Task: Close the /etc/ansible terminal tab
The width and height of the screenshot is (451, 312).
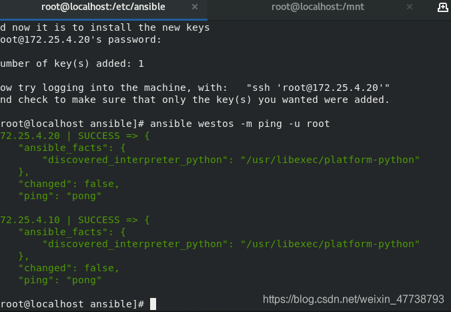Action: (195, 7)
